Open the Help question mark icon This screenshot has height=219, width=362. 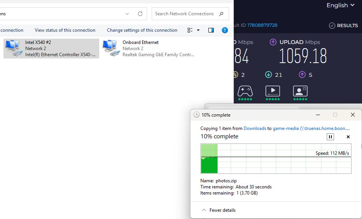tap(225, 30)
